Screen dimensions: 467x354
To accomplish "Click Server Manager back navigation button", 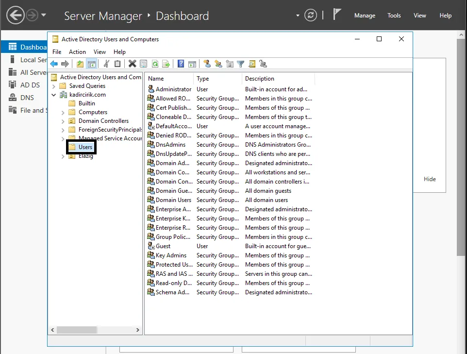I will pyautogui.click(x=15, y=15).
